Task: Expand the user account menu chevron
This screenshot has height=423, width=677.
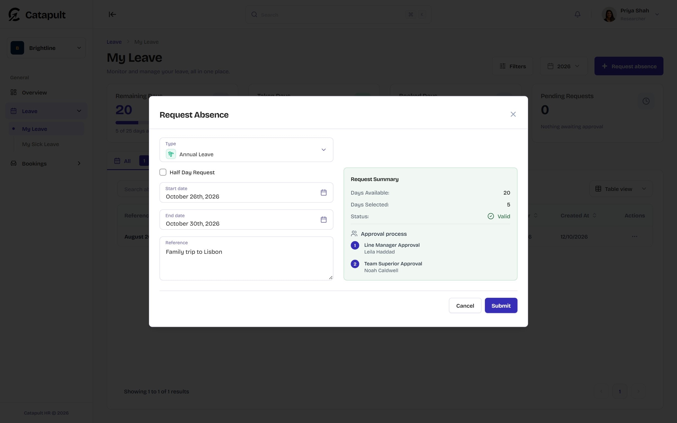Action: click(x=657, y=14)
